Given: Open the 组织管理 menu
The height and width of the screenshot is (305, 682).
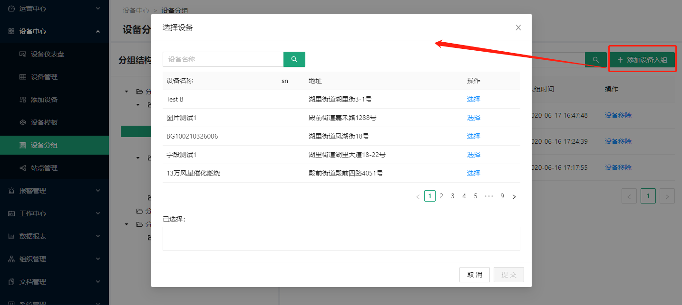Looking at the screenshot, I should pos(54,259).
